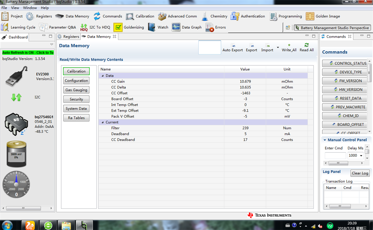Open the Window menu
The height and width of the screenshot is (230, 373).
click(30, 8)
